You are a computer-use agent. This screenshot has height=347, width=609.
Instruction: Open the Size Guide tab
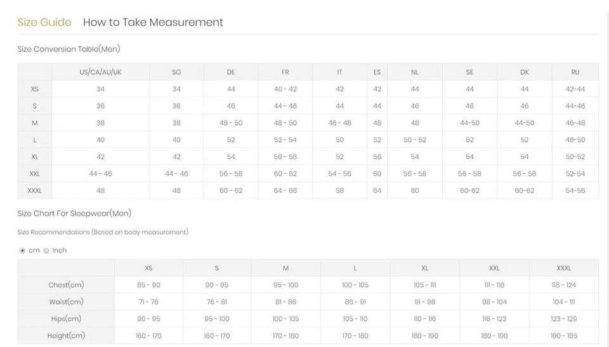44,22
